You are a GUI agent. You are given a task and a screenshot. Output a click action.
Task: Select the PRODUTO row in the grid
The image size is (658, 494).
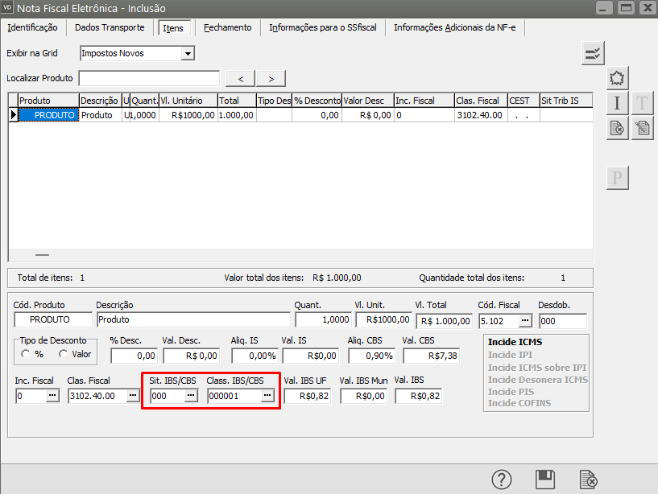tap(48, 115)
